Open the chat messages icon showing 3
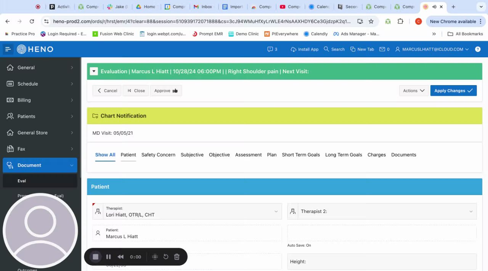This screenshot has height=271, width=488. 272,49
